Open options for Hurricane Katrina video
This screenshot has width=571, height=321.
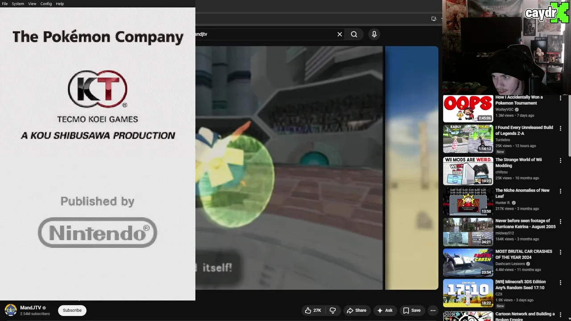click(560, 222)
